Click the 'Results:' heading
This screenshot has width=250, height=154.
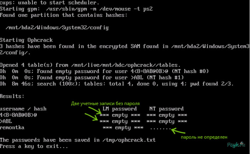12,96
